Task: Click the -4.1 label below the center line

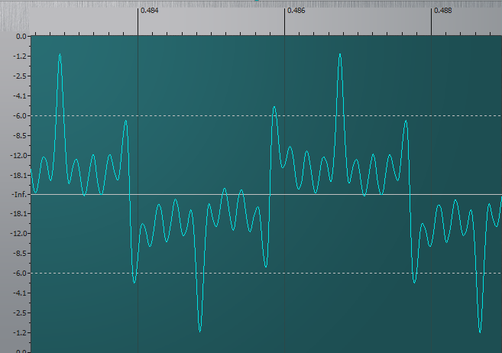Action: point(21,293)
